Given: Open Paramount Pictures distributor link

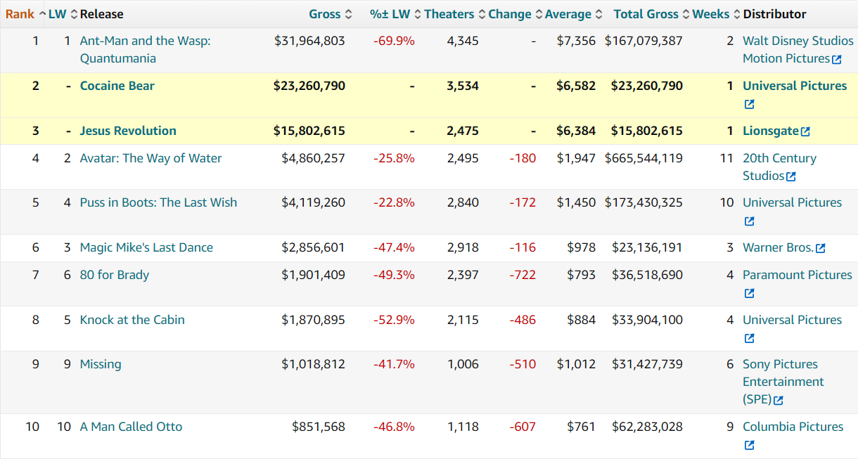Looking at the screenshot, I should pyautogui.click(x=798, y=275).
